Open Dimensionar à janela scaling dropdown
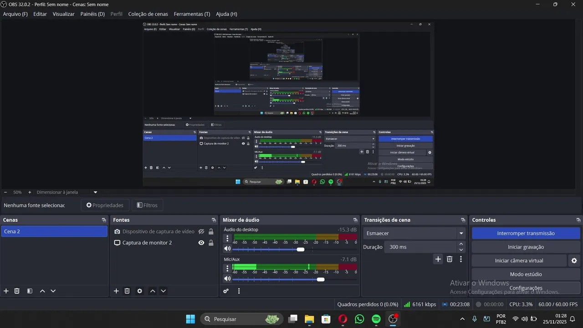Viewport: 583px width, 328px height. tap(95, 192)
